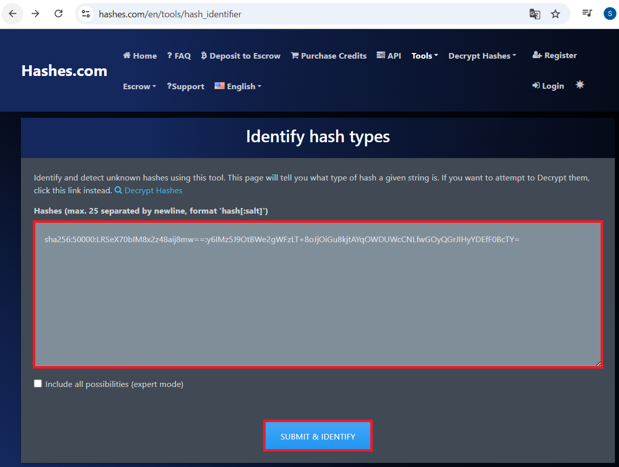619x467 pixels.
Task: Toggle the light/dark theme sun icon
Action: [580, 85]
